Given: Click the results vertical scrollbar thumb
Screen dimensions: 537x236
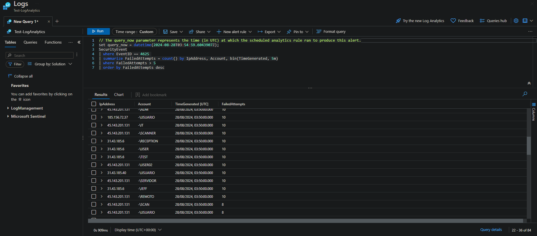Looking at the screenshot, I should [x=529, y=146].
